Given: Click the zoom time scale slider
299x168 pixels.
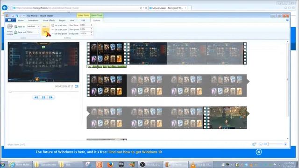Looking at the screenshot, I should tap(268, 144).
